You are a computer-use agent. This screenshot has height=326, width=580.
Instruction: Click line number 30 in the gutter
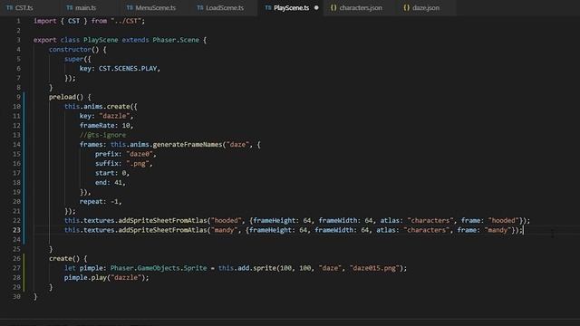pos(16,296)
